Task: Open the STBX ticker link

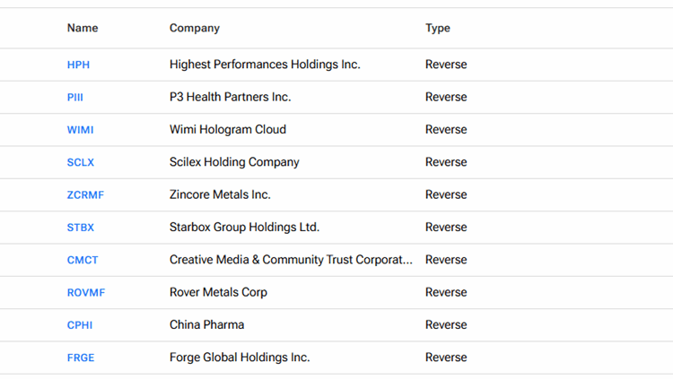Action: point(81,228)
